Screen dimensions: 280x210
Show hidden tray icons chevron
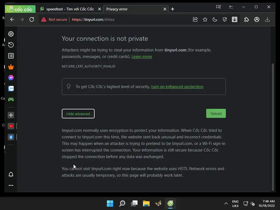[x=226, y=203]
